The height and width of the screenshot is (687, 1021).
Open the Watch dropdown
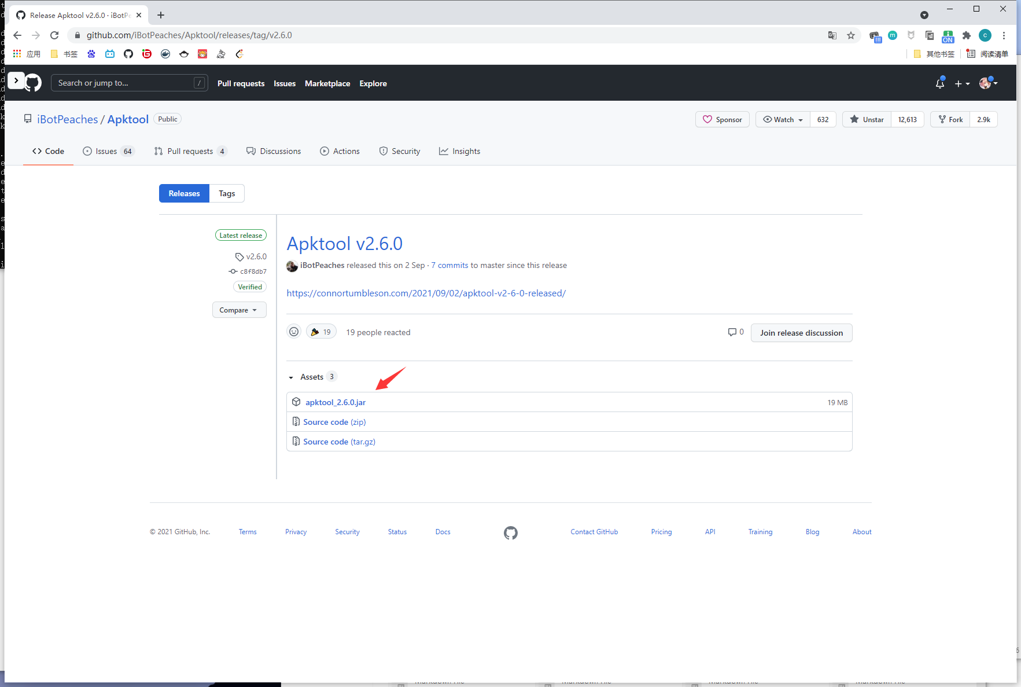point(783,119)
